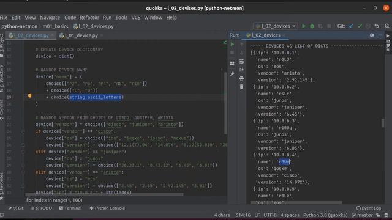Screen dimensions: 392x220
Task: Roll back changes with the undo arrow
Action: click(377, 26)
